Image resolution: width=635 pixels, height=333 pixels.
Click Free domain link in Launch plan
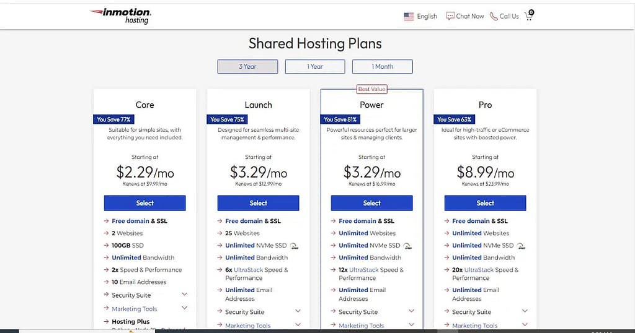tap(244, 221)
